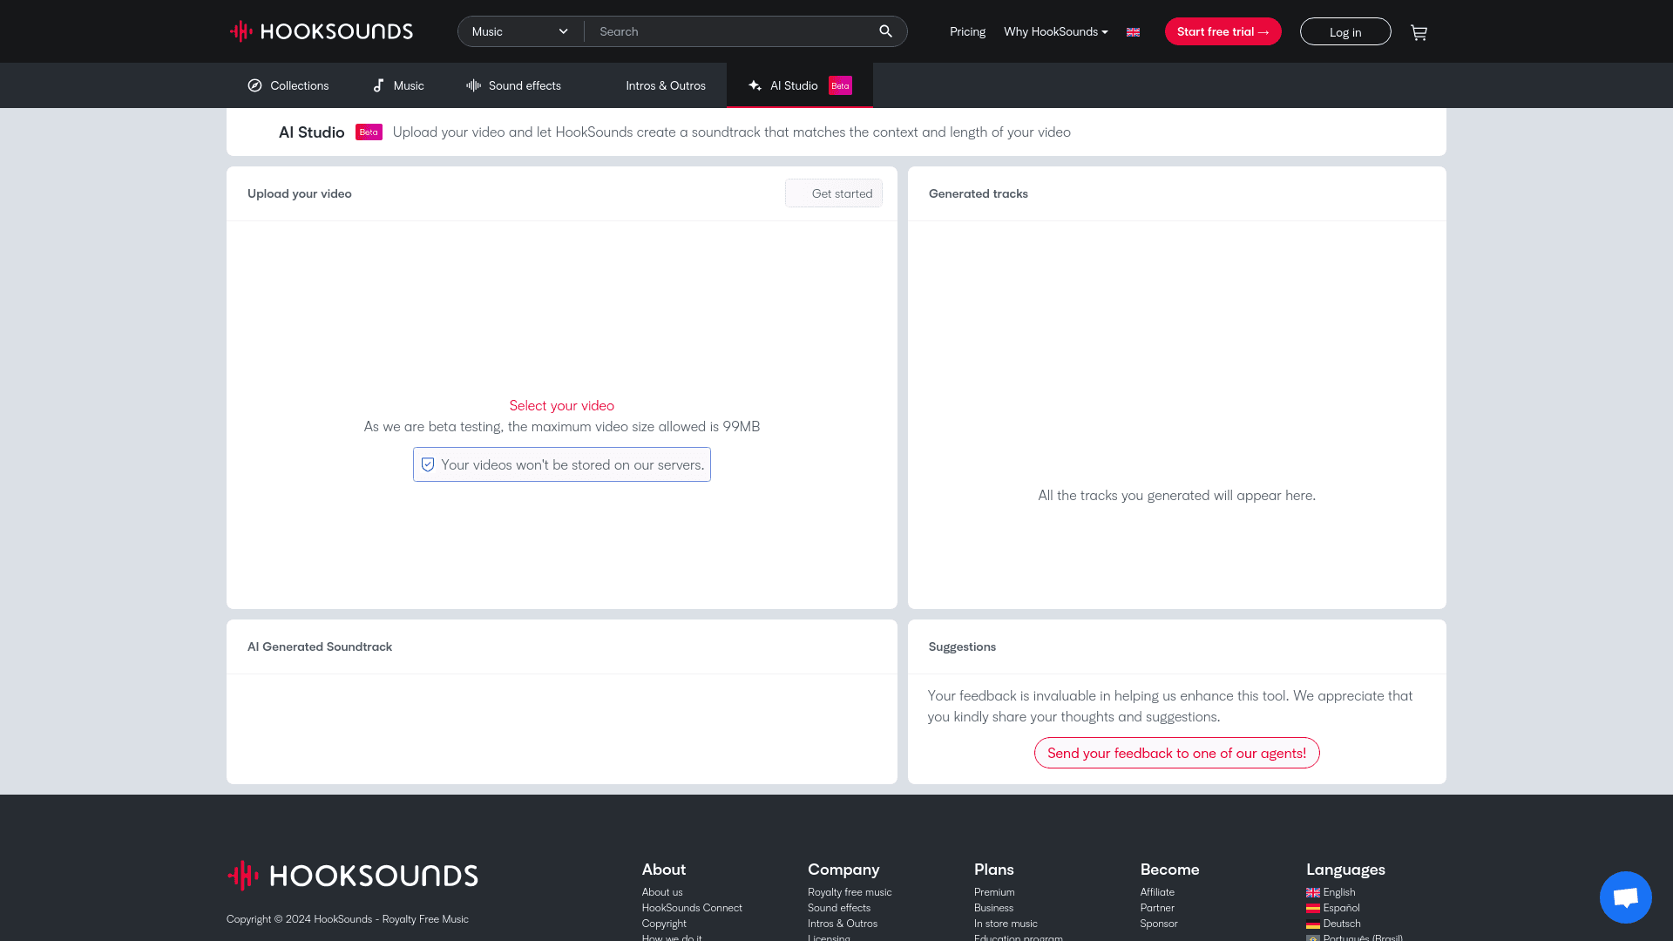The image size is (1673, 941).
Task: Open the Pricing page
Action: 967,31
